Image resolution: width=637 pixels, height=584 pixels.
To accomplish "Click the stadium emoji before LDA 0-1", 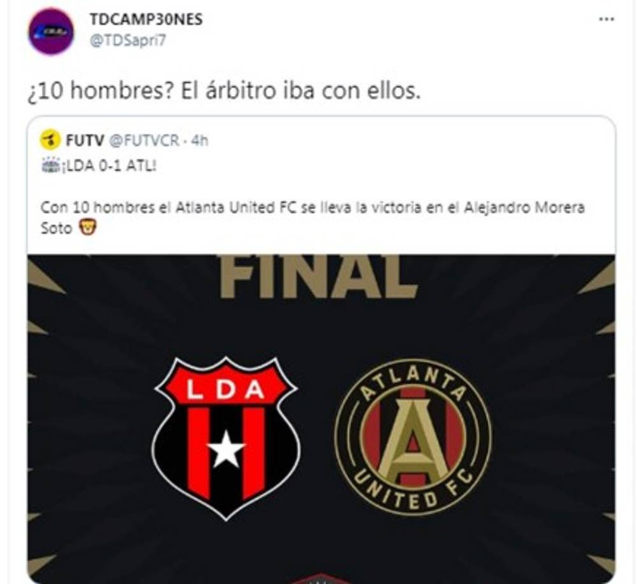I will point(51,166).
